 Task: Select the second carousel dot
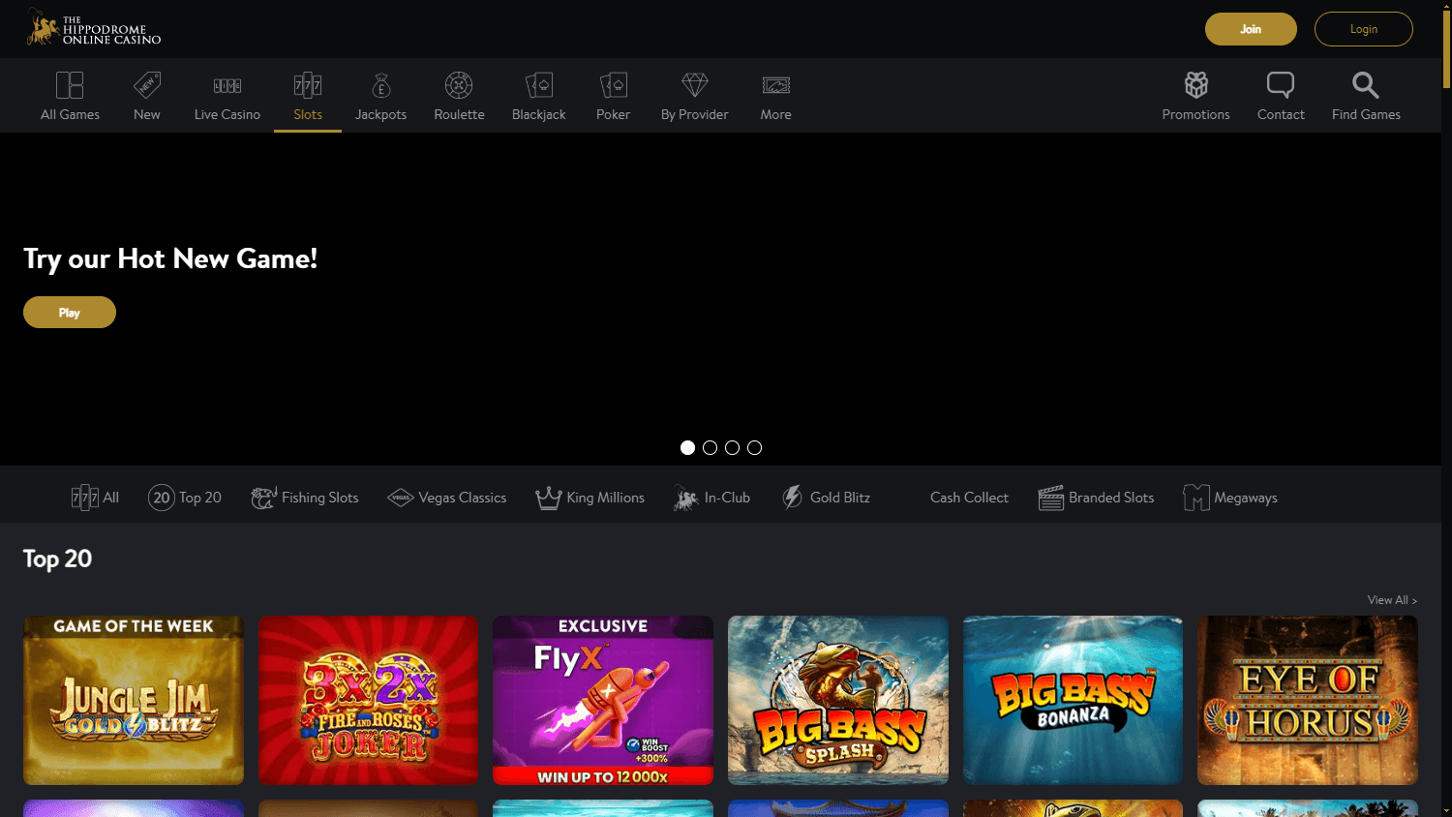click(710, 447)
